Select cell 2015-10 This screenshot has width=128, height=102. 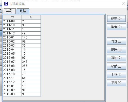pyautogui.click(x=12, y=74)
